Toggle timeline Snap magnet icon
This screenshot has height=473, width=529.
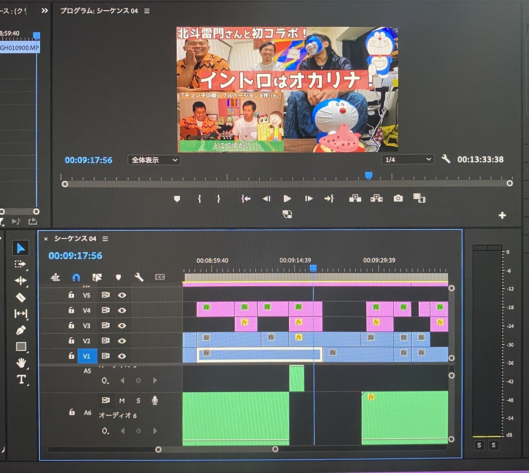click(76, 277)
